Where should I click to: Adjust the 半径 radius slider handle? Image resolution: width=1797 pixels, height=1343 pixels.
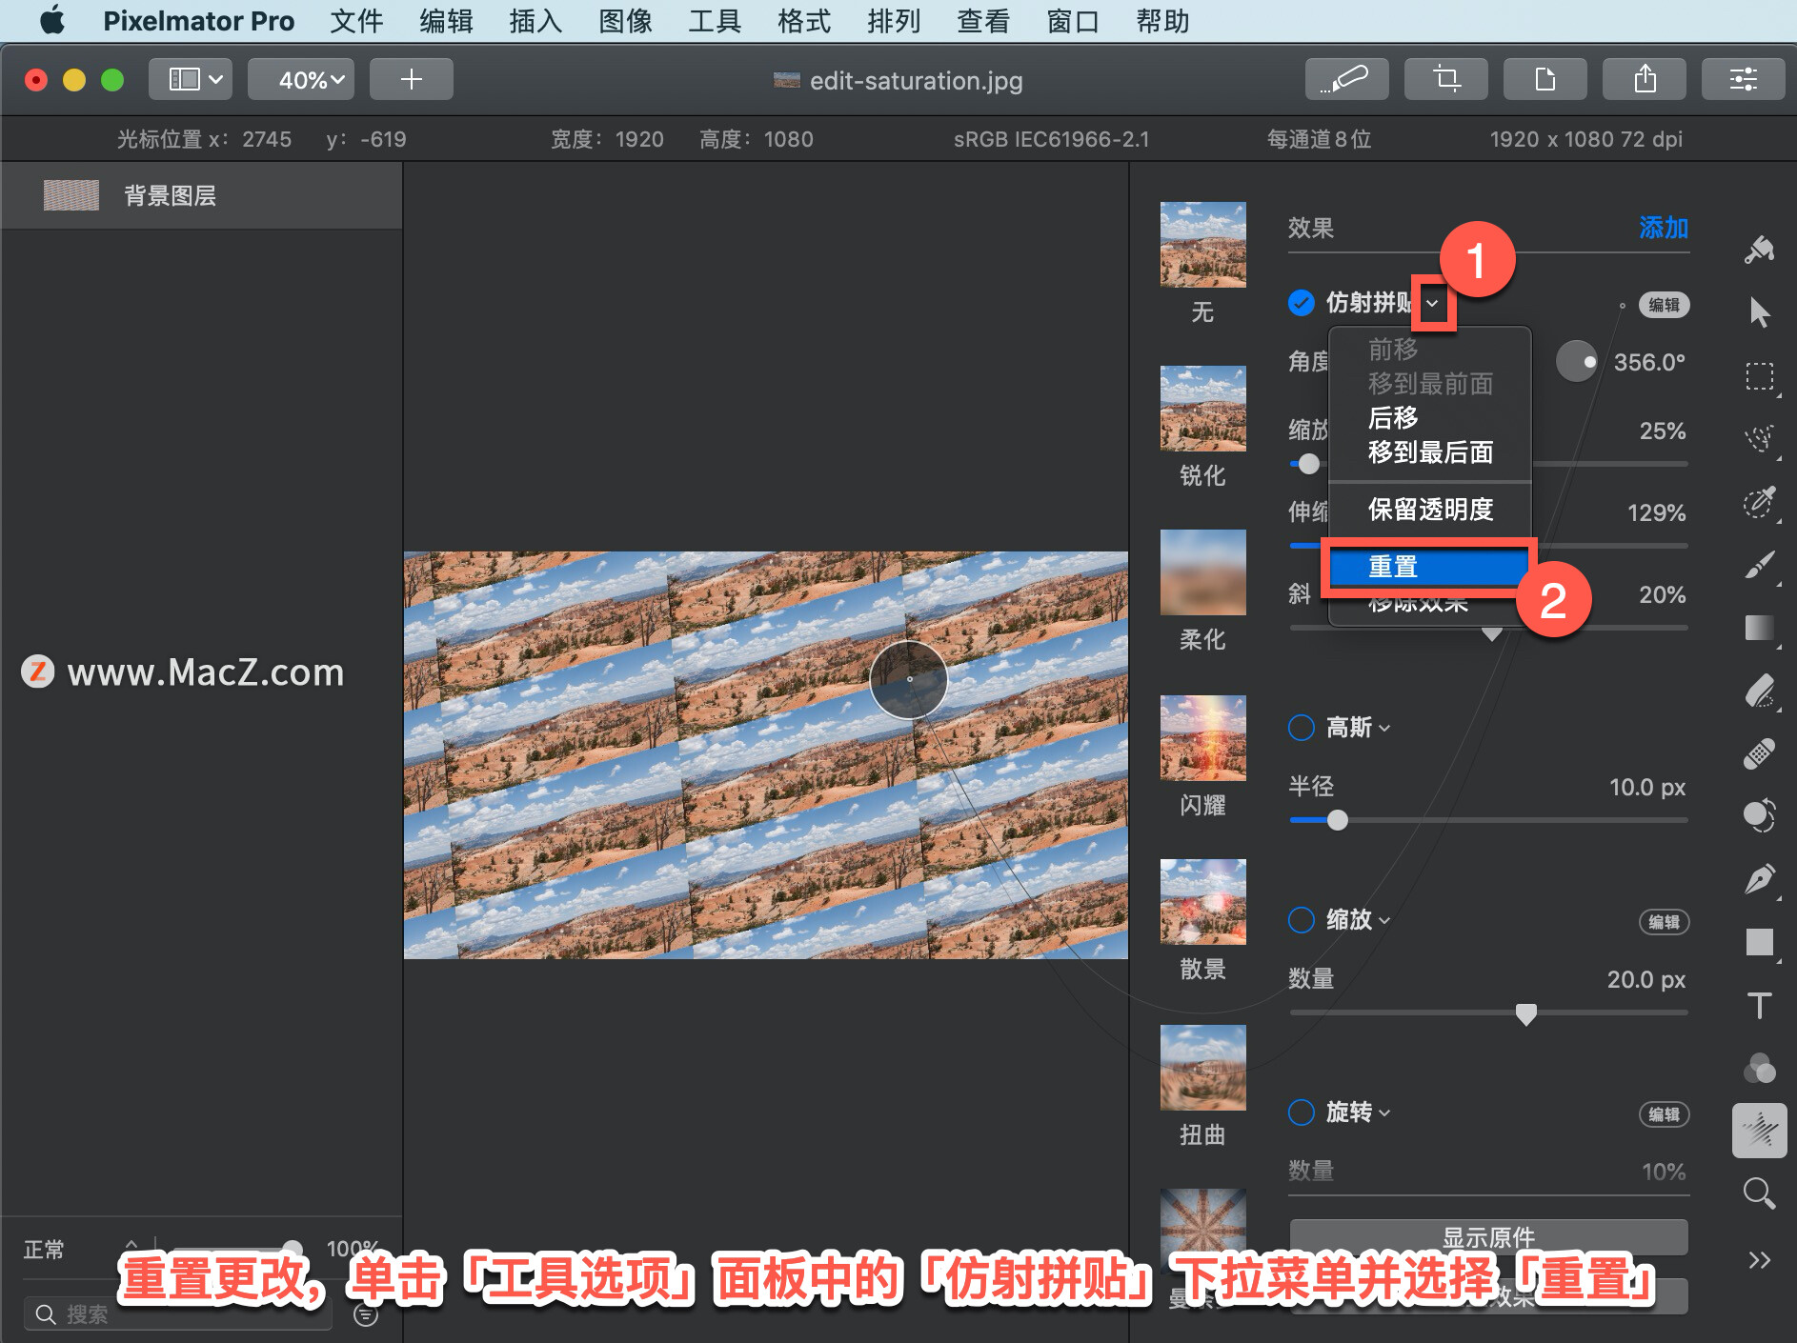[x=1338, y=820]
